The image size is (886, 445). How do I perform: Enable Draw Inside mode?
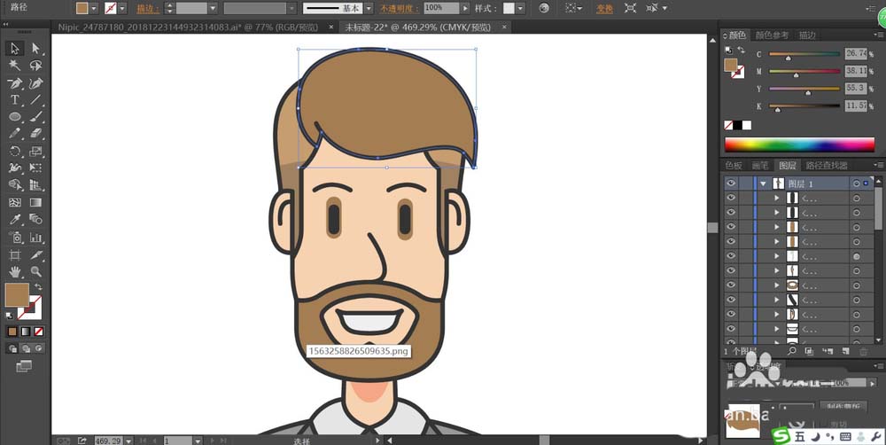click(38, 348)
